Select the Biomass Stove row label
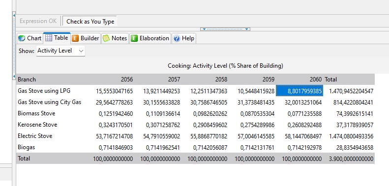 pos(36,113)
